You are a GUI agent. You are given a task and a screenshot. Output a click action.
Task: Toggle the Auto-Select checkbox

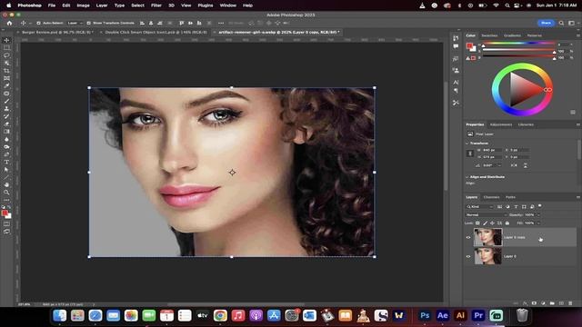coord(38,23)
